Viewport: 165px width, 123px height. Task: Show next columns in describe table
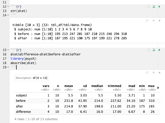coord(158,88)
